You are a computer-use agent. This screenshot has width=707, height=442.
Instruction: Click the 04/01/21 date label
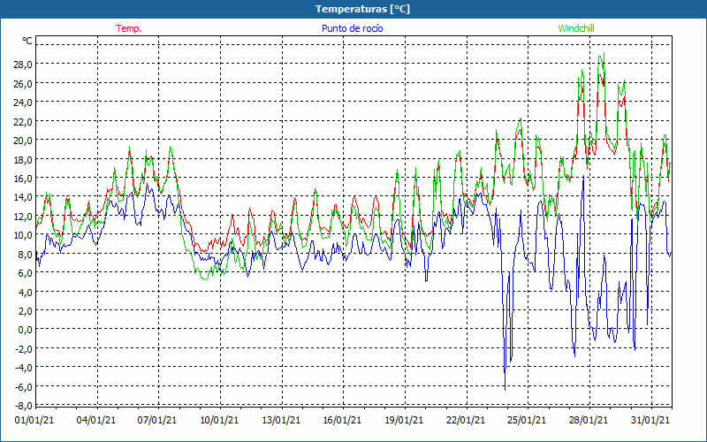tap(96, 420)
